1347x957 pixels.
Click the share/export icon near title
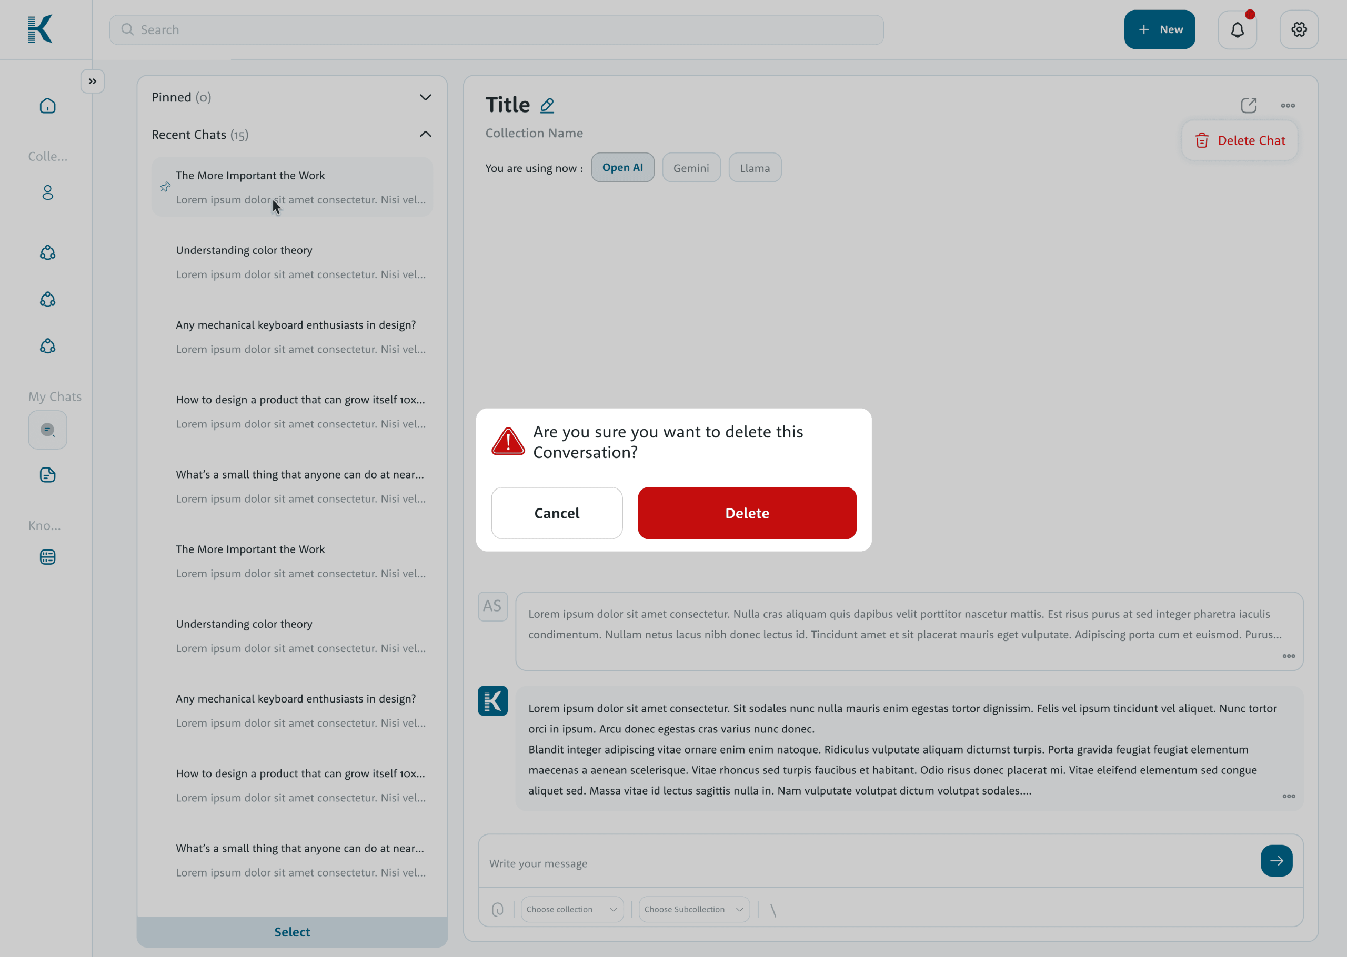[1249, 106]
